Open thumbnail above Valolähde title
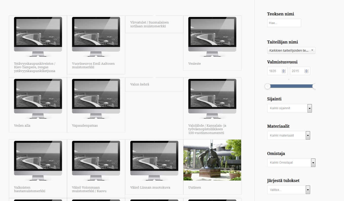This screenshot has width=344, height=201. click(x=212, y=99)
